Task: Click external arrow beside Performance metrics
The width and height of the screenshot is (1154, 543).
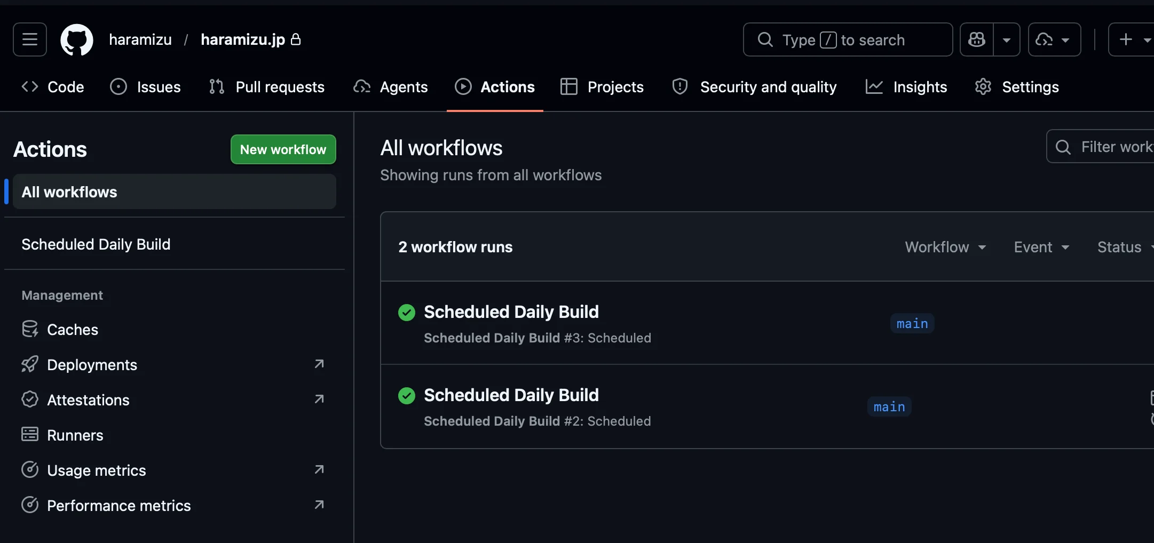Action: 319,505
